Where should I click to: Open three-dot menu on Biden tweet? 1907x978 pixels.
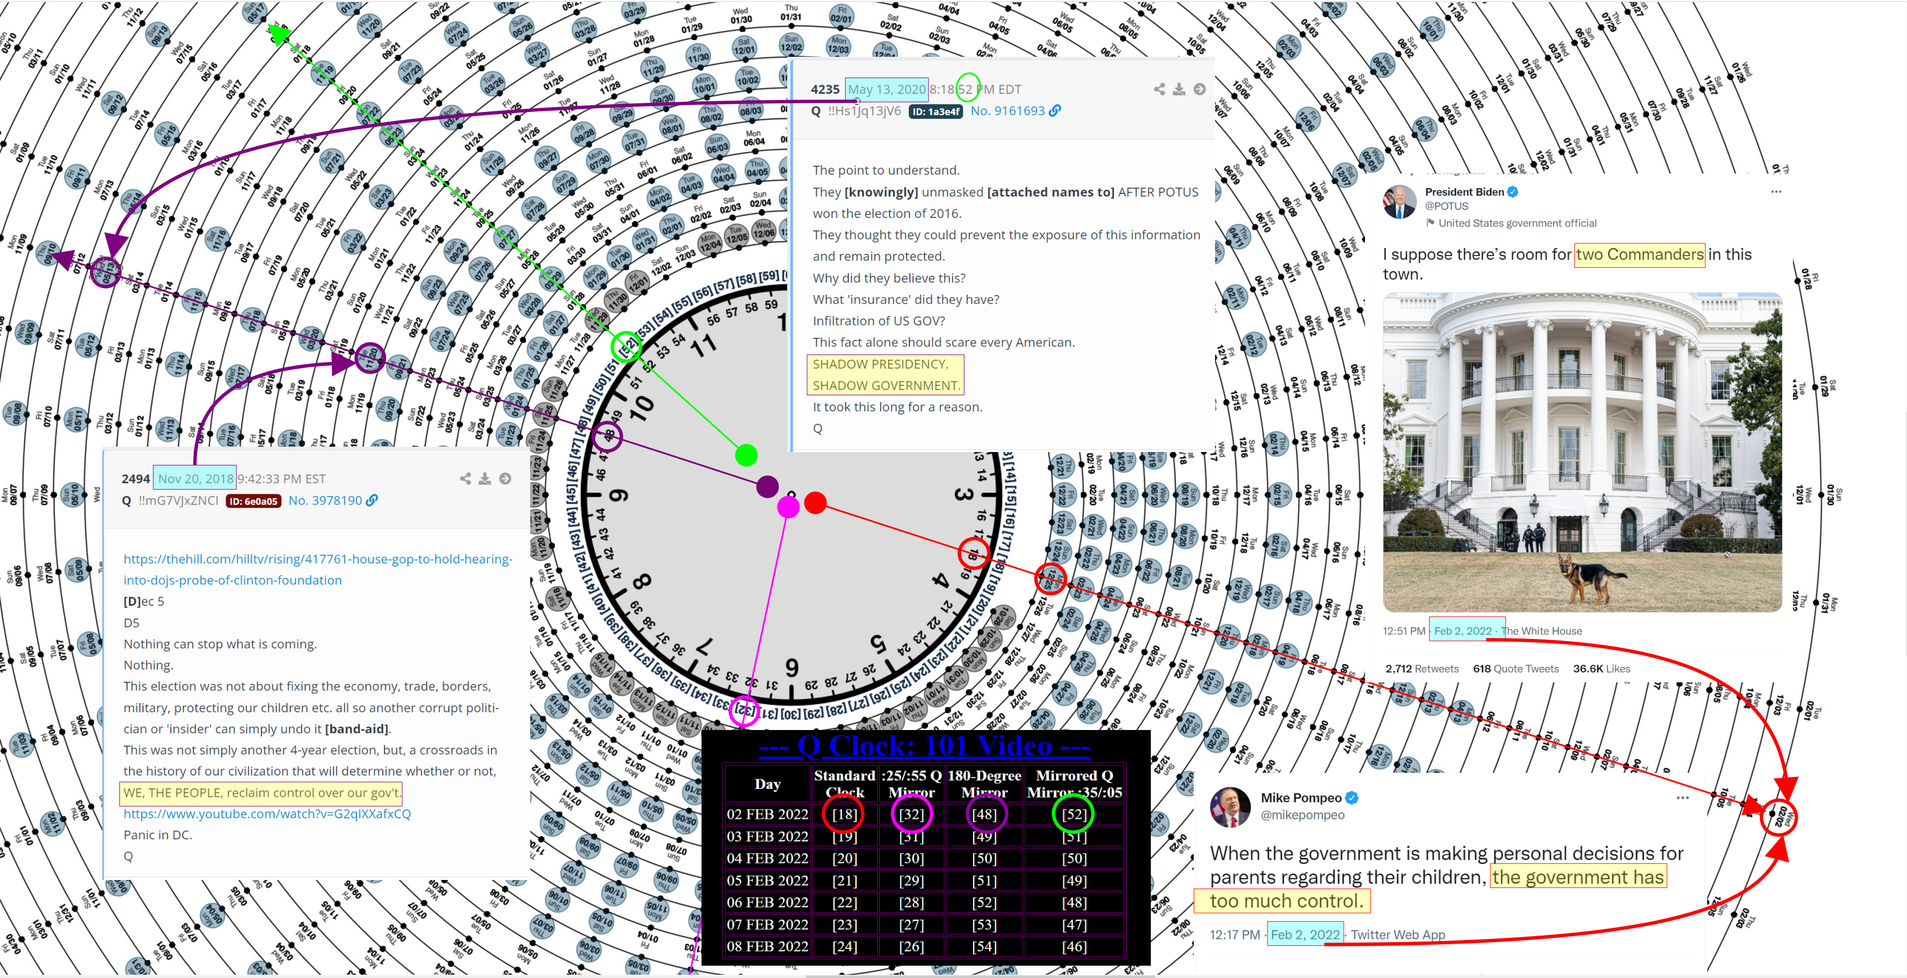coord(1776,192)
